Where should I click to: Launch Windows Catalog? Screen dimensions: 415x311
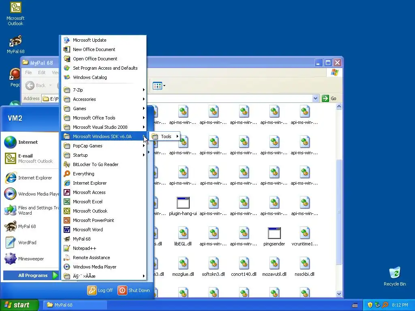click(x=104, y=77)
